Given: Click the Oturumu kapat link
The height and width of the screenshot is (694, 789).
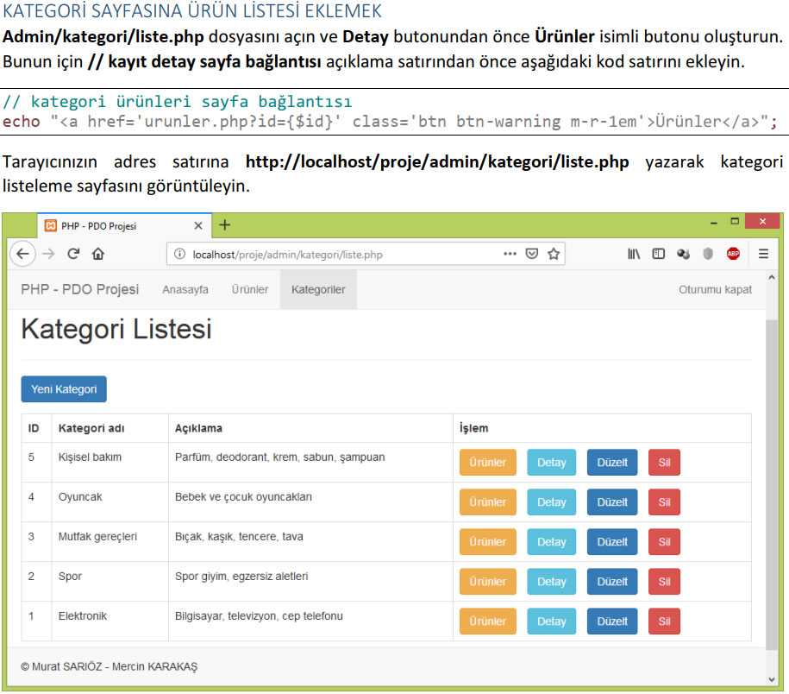Looking at the screenshot, I should click(x=715, y=290).
